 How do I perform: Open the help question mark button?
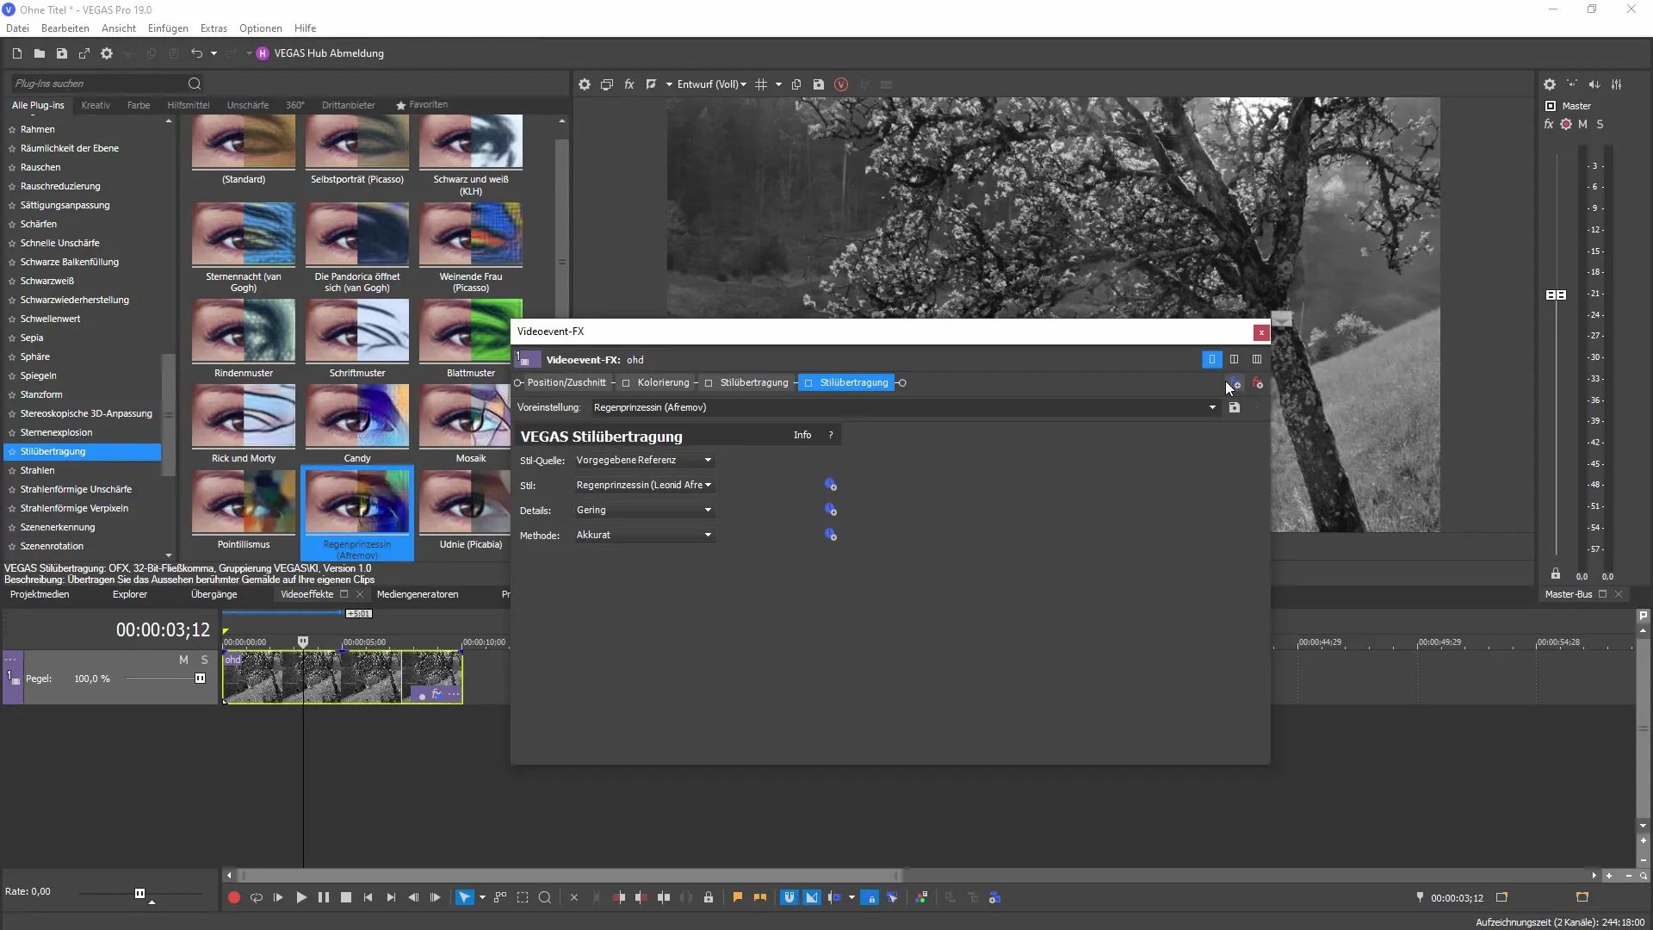pyautogui.click(x=831, y=435)
